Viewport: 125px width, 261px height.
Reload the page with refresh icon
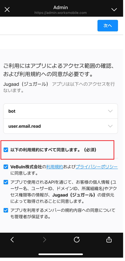[x=77, y=239]
